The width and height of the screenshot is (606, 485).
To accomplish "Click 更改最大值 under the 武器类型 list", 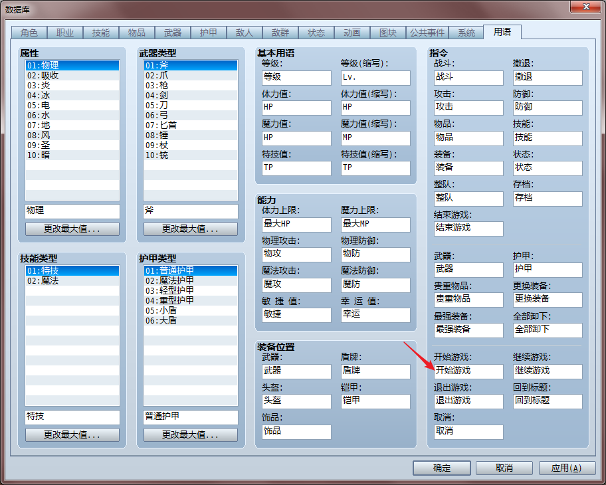I will click(x=191, y=229).
